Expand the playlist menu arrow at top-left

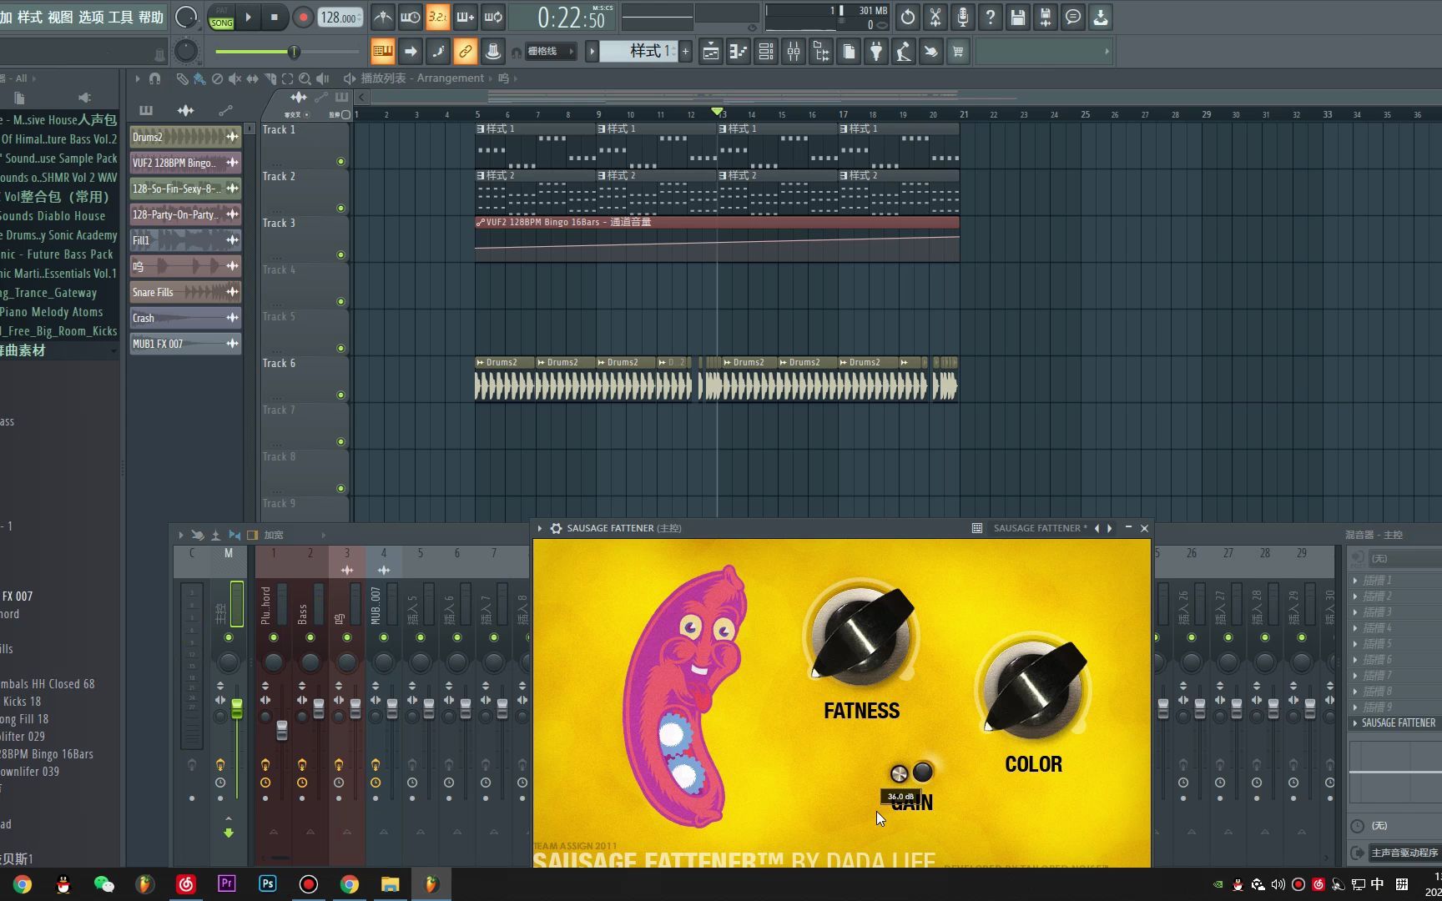coord(138,78)
